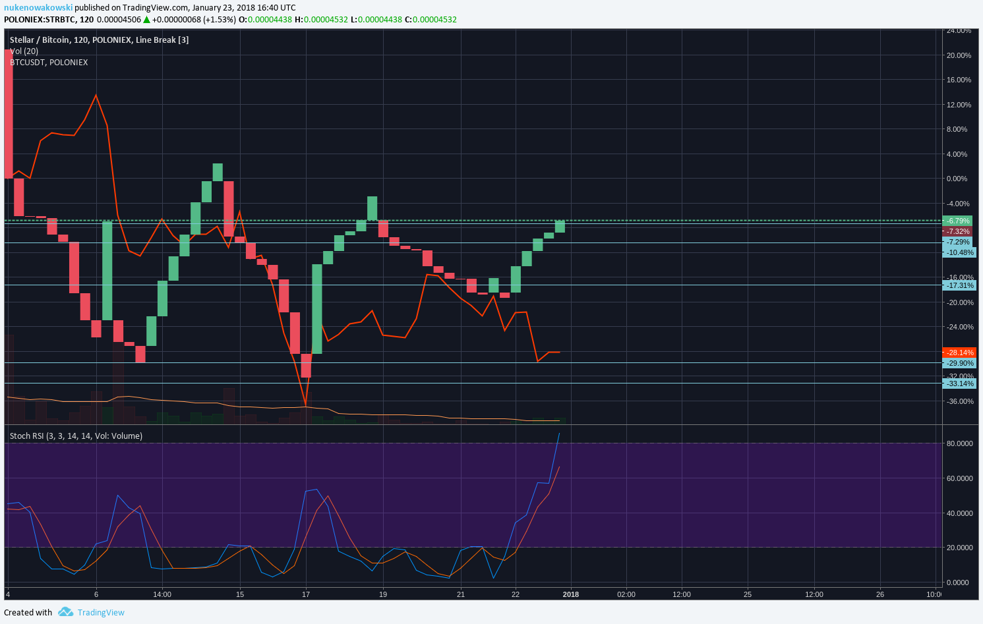Click the 02:00 label on the time axis
Image resolution: width=983 pixels, height=624 pixels.
pyautogui.click(x=626, y=594)
